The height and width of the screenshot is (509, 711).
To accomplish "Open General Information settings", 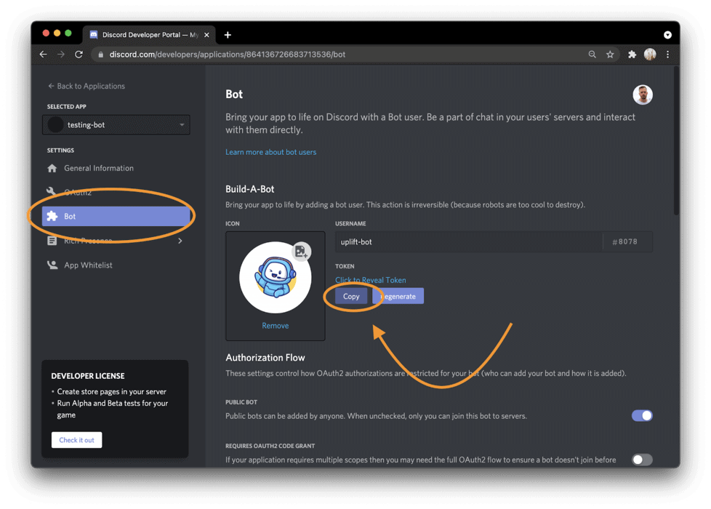I will (x=99, y=168).
